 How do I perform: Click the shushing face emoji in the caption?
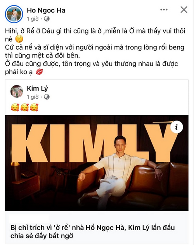19,39
